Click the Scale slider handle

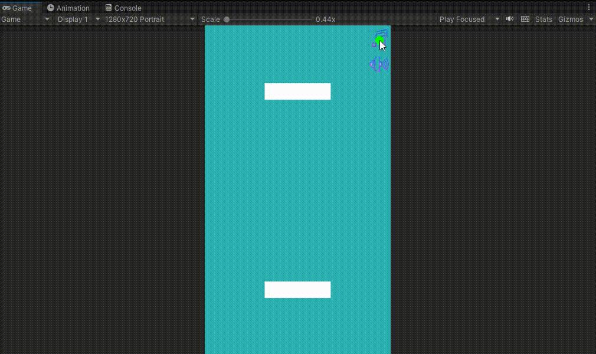click(227, 19)
